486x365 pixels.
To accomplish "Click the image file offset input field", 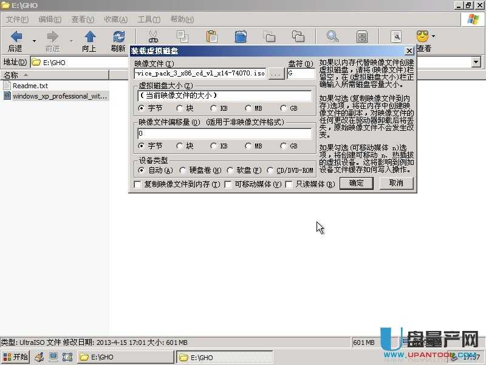I will pos(224,133).
